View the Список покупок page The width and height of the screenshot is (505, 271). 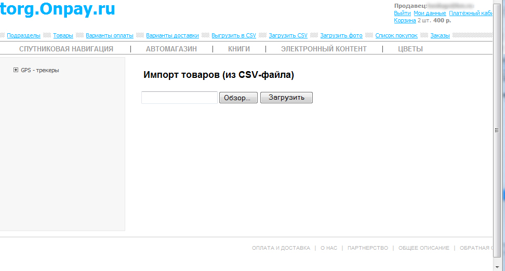[x=396, y=35]
